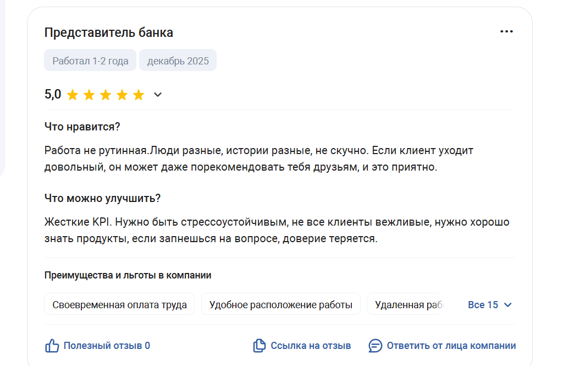The height and width of the screenshot is (366, 563).
Task: Click the 'Представитель банка' review title
Action: (108, 32)
